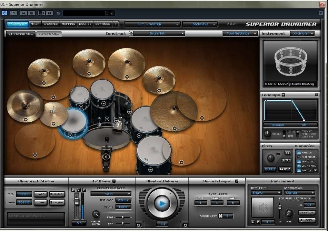Click the kick drum arrow marker
328x231 pixels.
click(x=107, y=119)
